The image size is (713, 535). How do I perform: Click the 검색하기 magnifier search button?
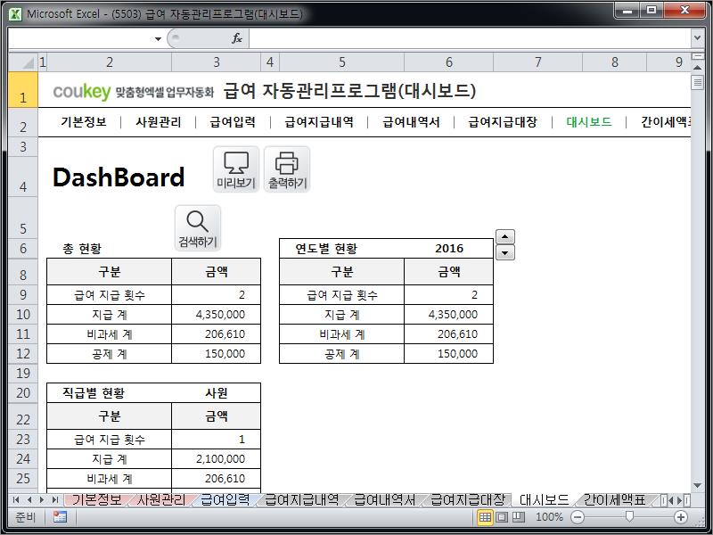click(x=198, y=228)
